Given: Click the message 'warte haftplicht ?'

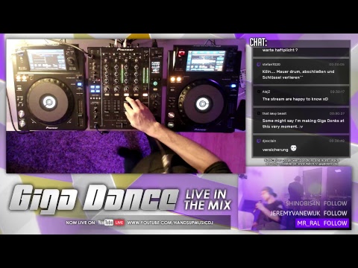Looking at the screenshot, I should (280, 50).
